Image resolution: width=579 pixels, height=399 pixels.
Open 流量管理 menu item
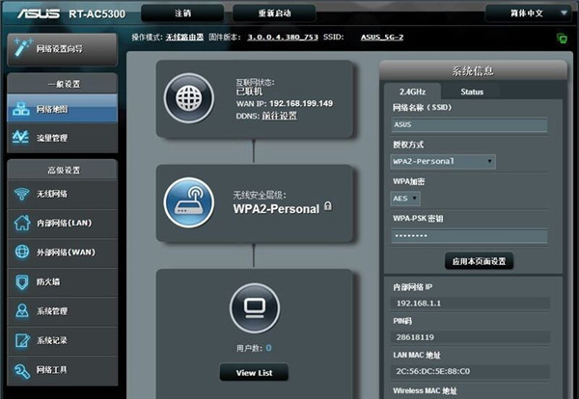coord(62,138)
